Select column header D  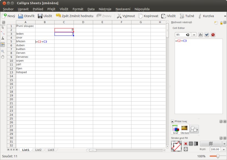(x=83, y=22)
